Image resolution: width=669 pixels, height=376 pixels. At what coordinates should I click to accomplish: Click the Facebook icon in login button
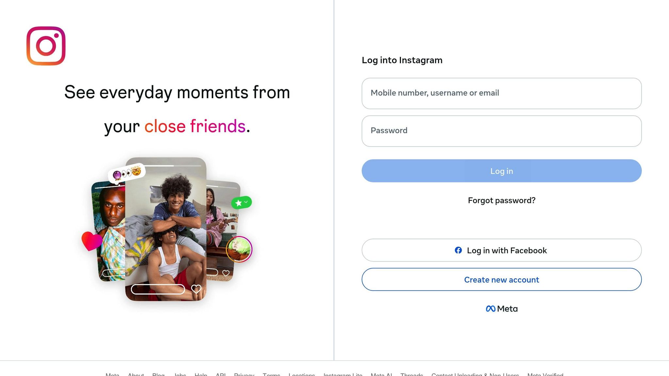[x=458, y=250]
